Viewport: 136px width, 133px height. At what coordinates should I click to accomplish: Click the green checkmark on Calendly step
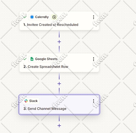(25, 17)
